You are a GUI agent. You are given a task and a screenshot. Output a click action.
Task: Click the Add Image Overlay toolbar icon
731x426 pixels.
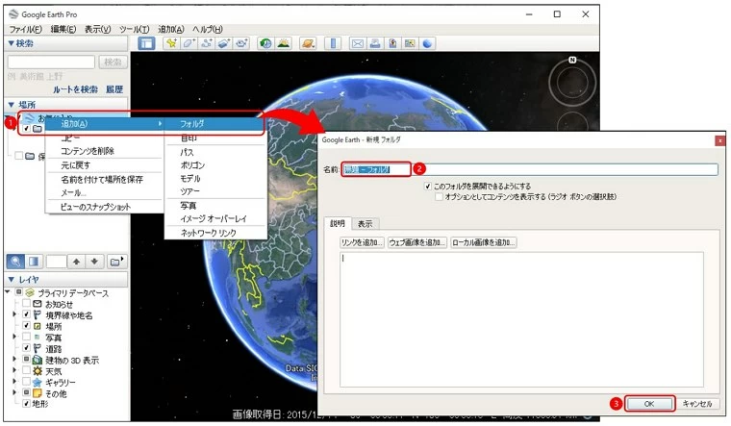click(224, 43)
